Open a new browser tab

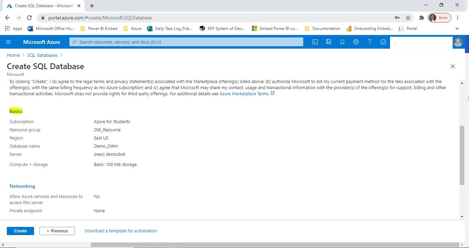pyautogui.click(x=92, y=6)
